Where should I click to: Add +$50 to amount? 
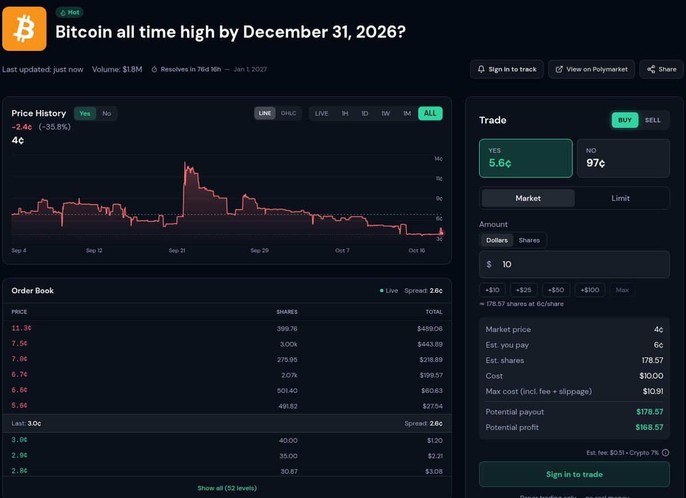[x=556, y=290]
